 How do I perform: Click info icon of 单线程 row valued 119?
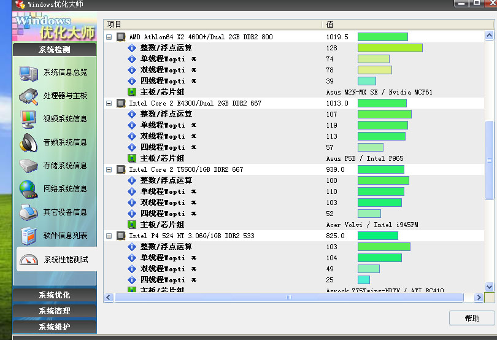tap(132, 125)
